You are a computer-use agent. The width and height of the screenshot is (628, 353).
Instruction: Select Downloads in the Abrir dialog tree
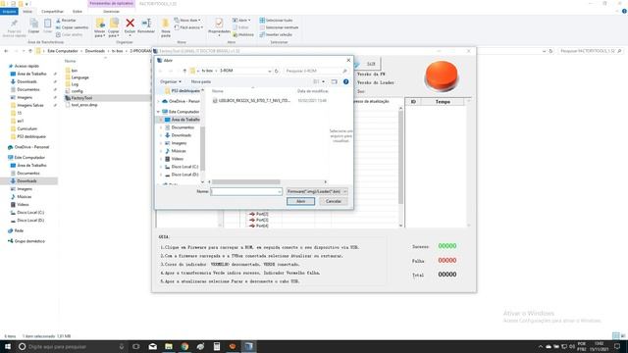click(181, 135)
